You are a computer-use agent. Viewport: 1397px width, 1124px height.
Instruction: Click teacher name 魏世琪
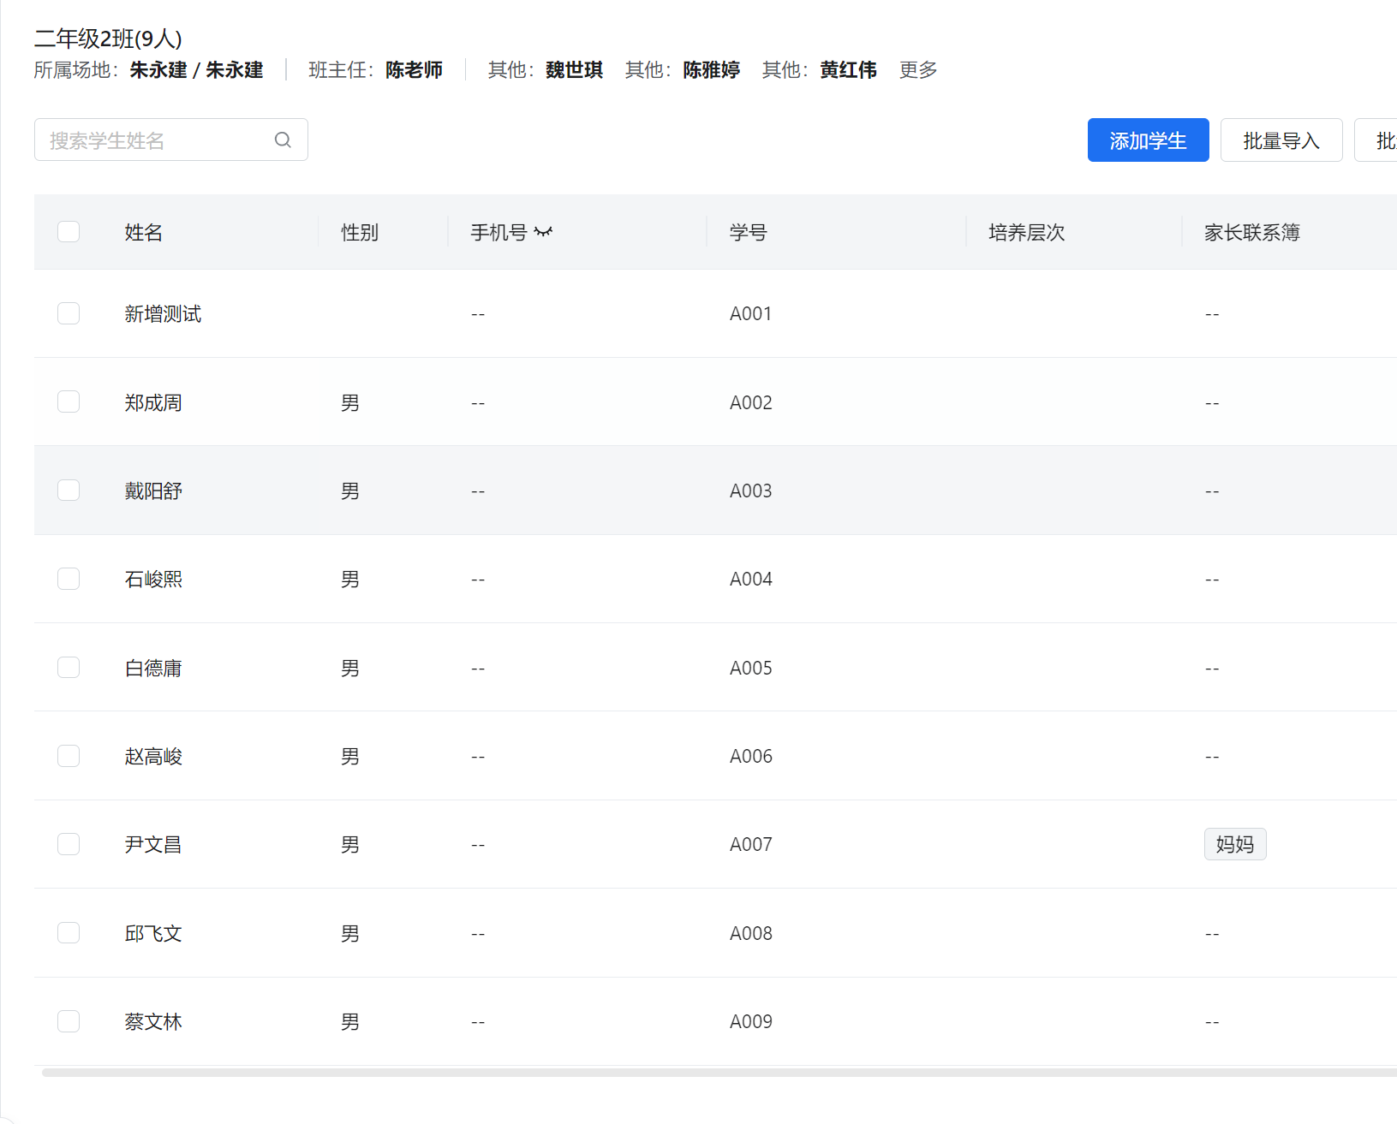(x=574, y=69)
